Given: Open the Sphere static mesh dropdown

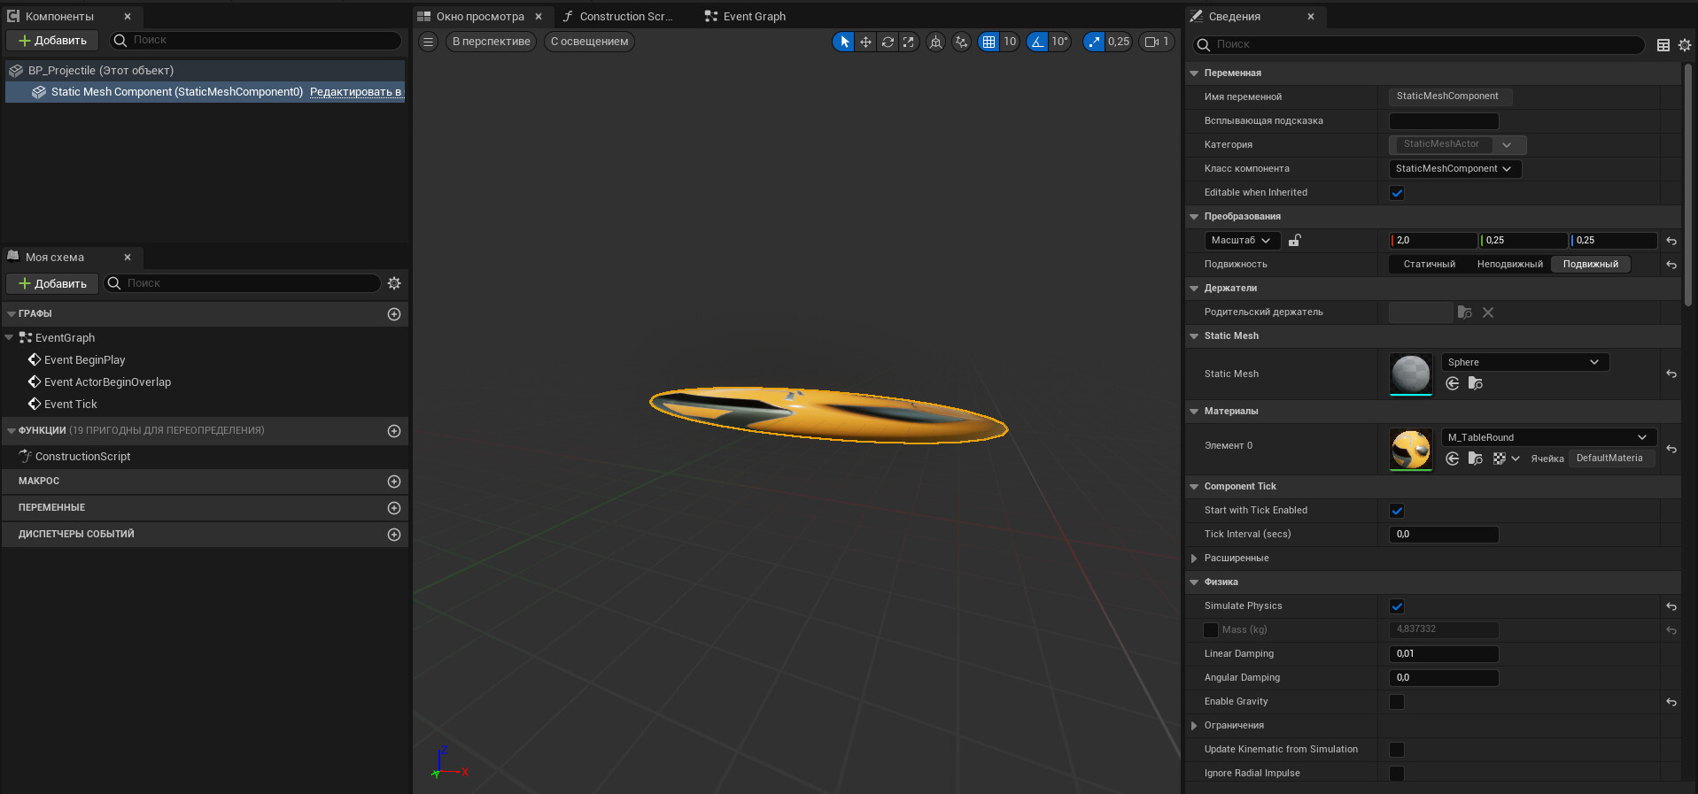Looking at the screenshot, I should (1524, 362).
